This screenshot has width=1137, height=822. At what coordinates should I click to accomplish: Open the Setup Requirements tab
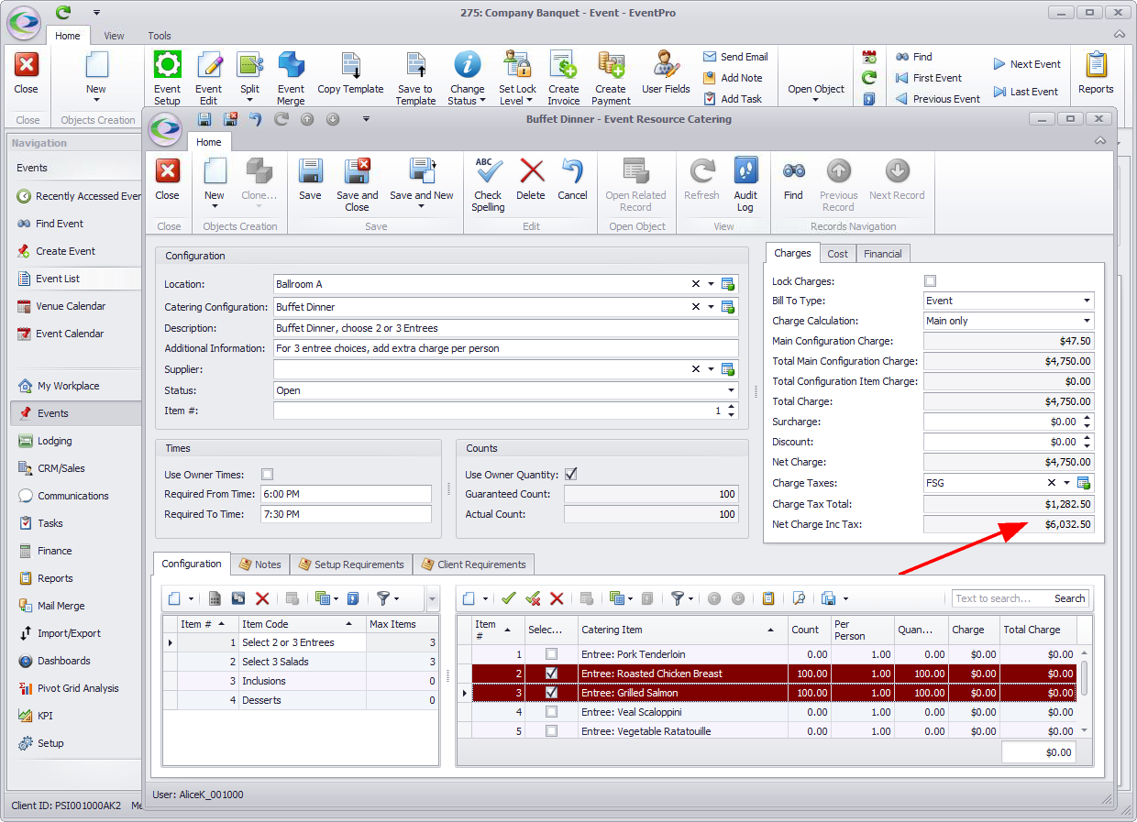(351, 564)
